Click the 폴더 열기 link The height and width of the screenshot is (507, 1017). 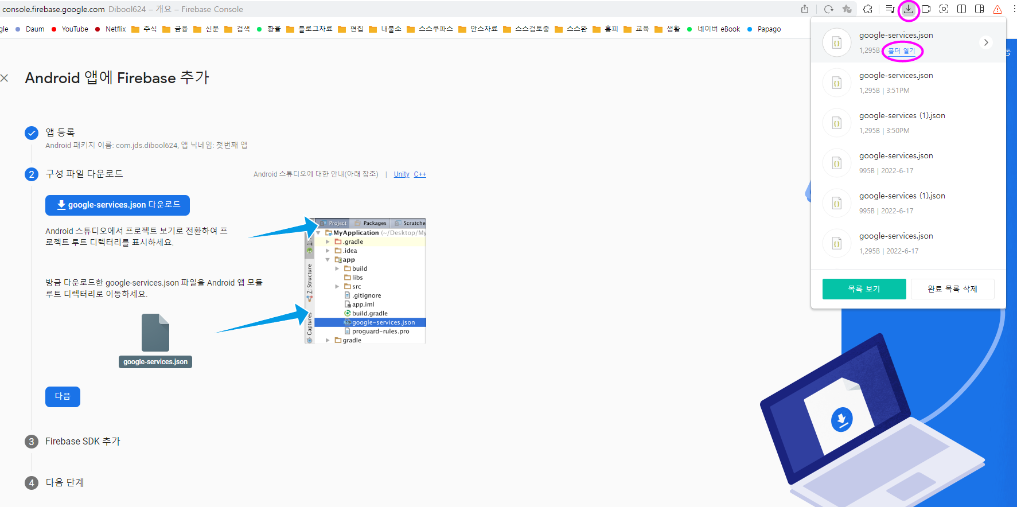[x=902, y=51]
